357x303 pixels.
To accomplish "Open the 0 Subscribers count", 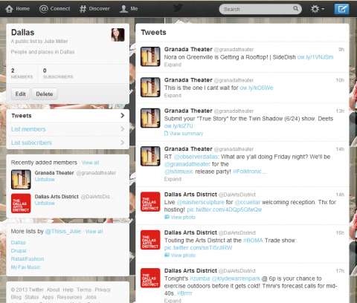I will pos(58,74).
